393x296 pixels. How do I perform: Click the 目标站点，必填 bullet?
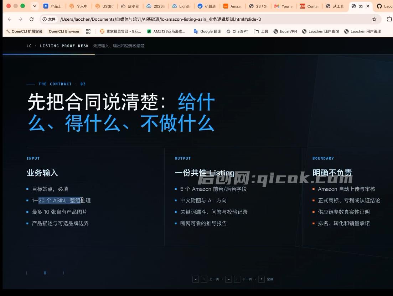tap(50, 189)
